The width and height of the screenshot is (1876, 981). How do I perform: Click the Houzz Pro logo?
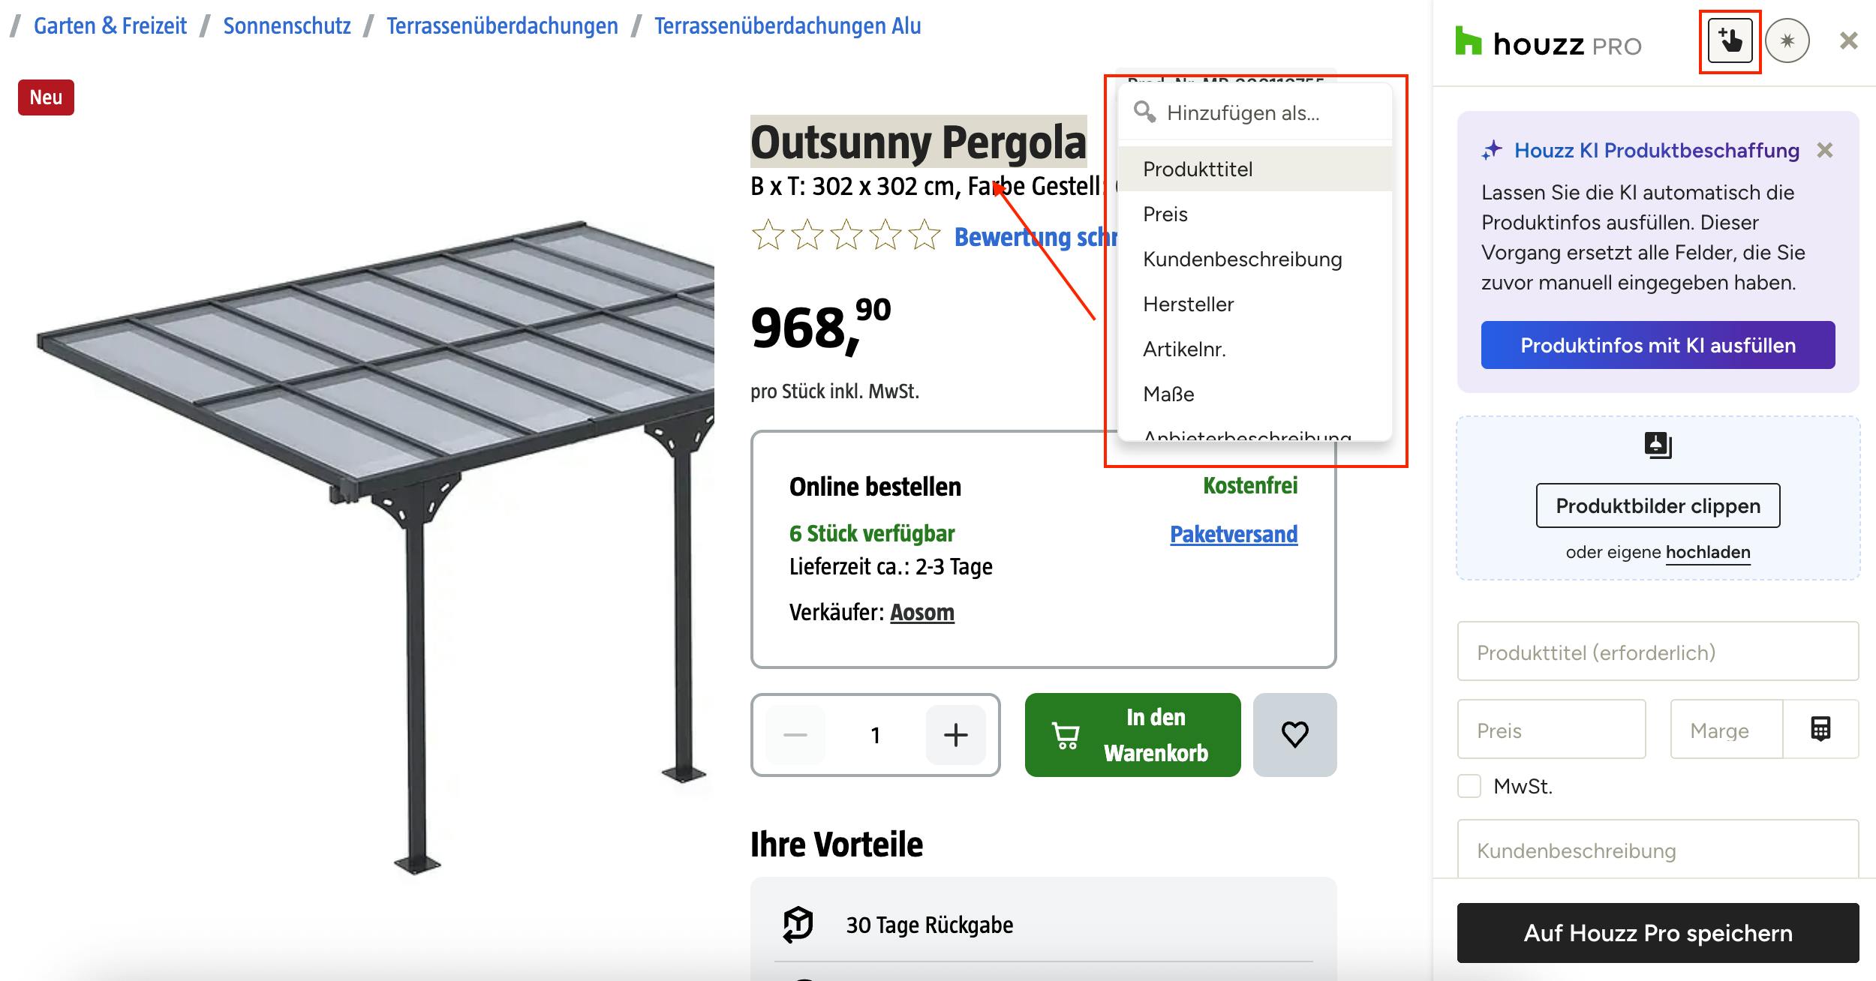click(x=1548, y=42)
